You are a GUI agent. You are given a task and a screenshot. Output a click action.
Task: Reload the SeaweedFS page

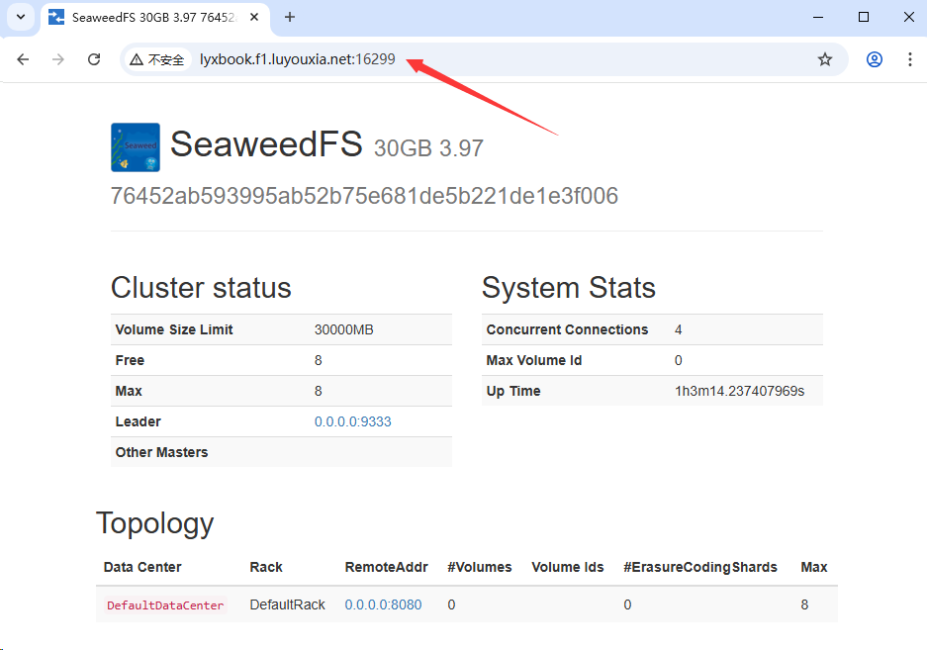(x=94, y=59)
